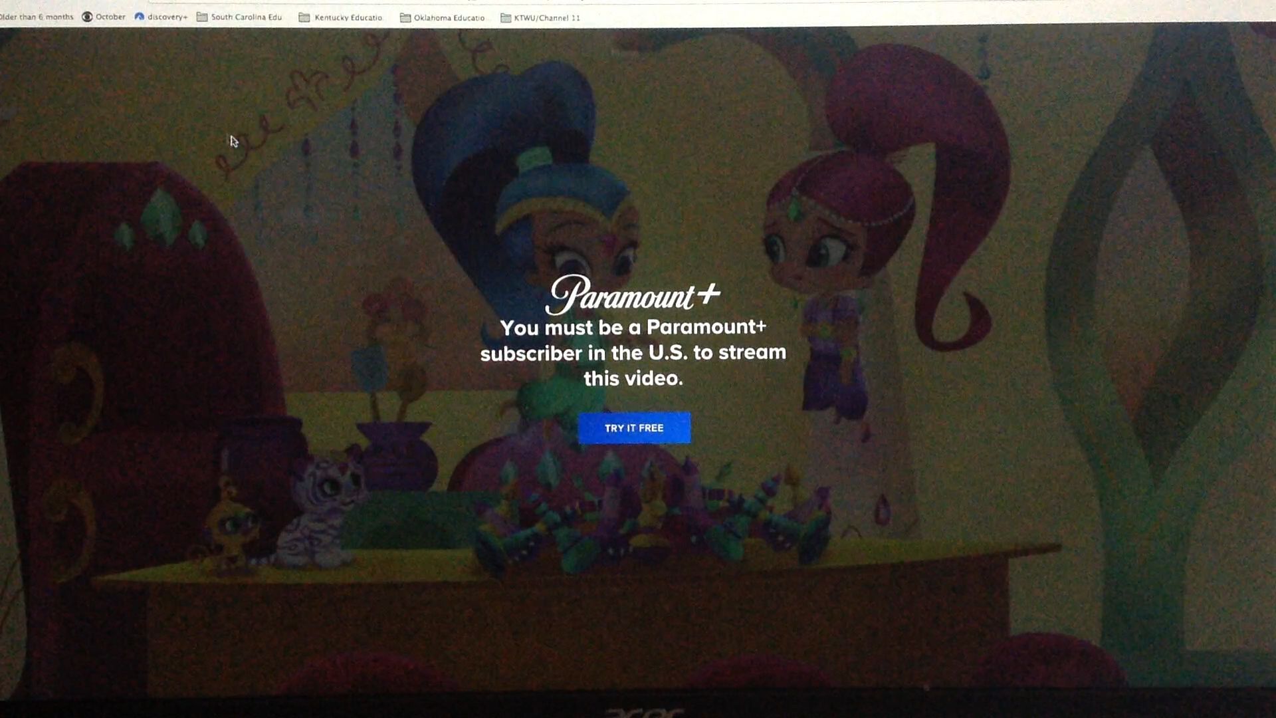1276x718 pixels.
Task: Click the CBS eye icon beside October
Action: pos(87,17)
